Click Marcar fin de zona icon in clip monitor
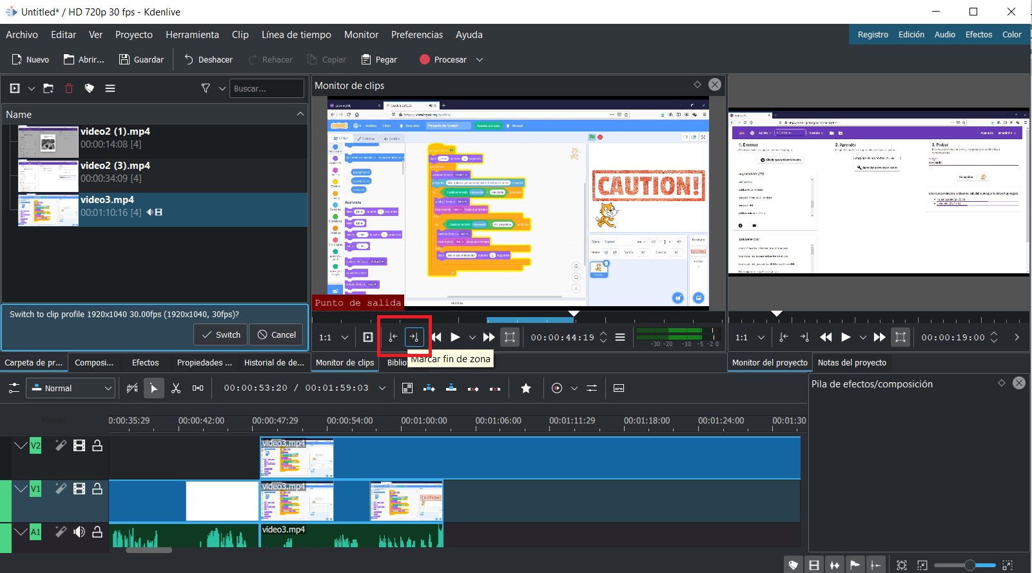This screenshot has height=573, width=1032. [414, 337]
